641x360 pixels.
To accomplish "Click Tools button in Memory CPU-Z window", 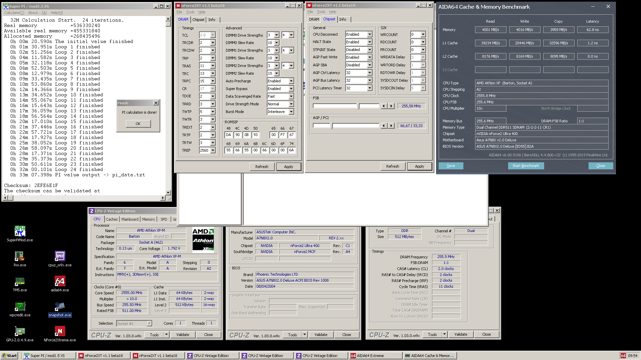I will pyautogui.click(x=432, y=334).
